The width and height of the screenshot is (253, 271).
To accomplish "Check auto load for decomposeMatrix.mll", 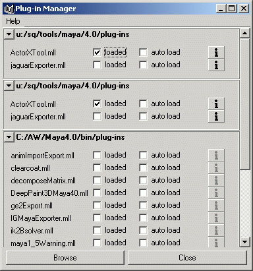I will tap(143, 180).
